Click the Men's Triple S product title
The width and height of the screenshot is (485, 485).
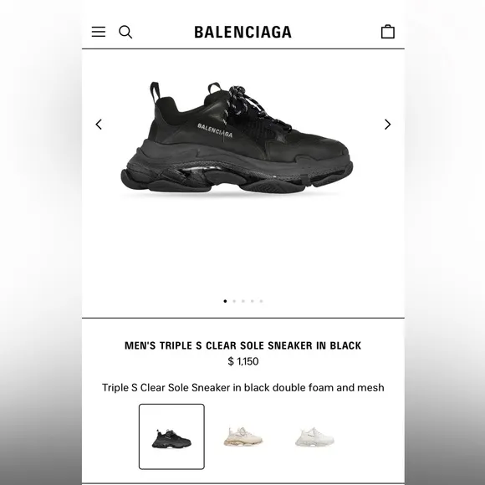coord(242,345)
